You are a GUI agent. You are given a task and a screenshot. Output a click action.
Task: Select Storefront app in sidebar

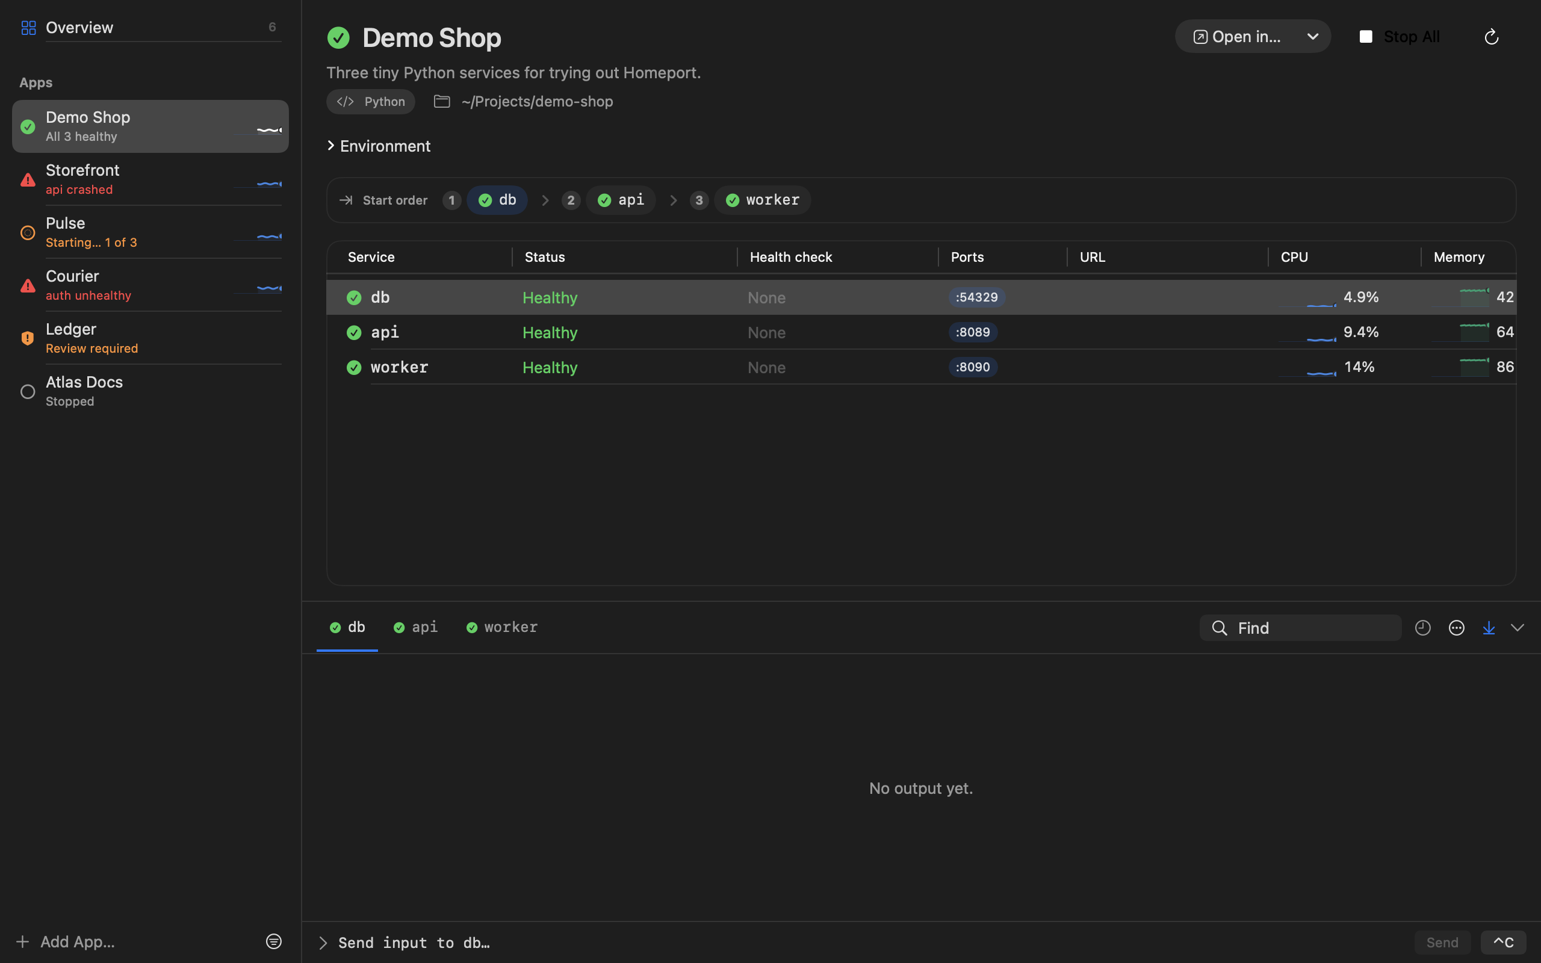pos(150,179)
